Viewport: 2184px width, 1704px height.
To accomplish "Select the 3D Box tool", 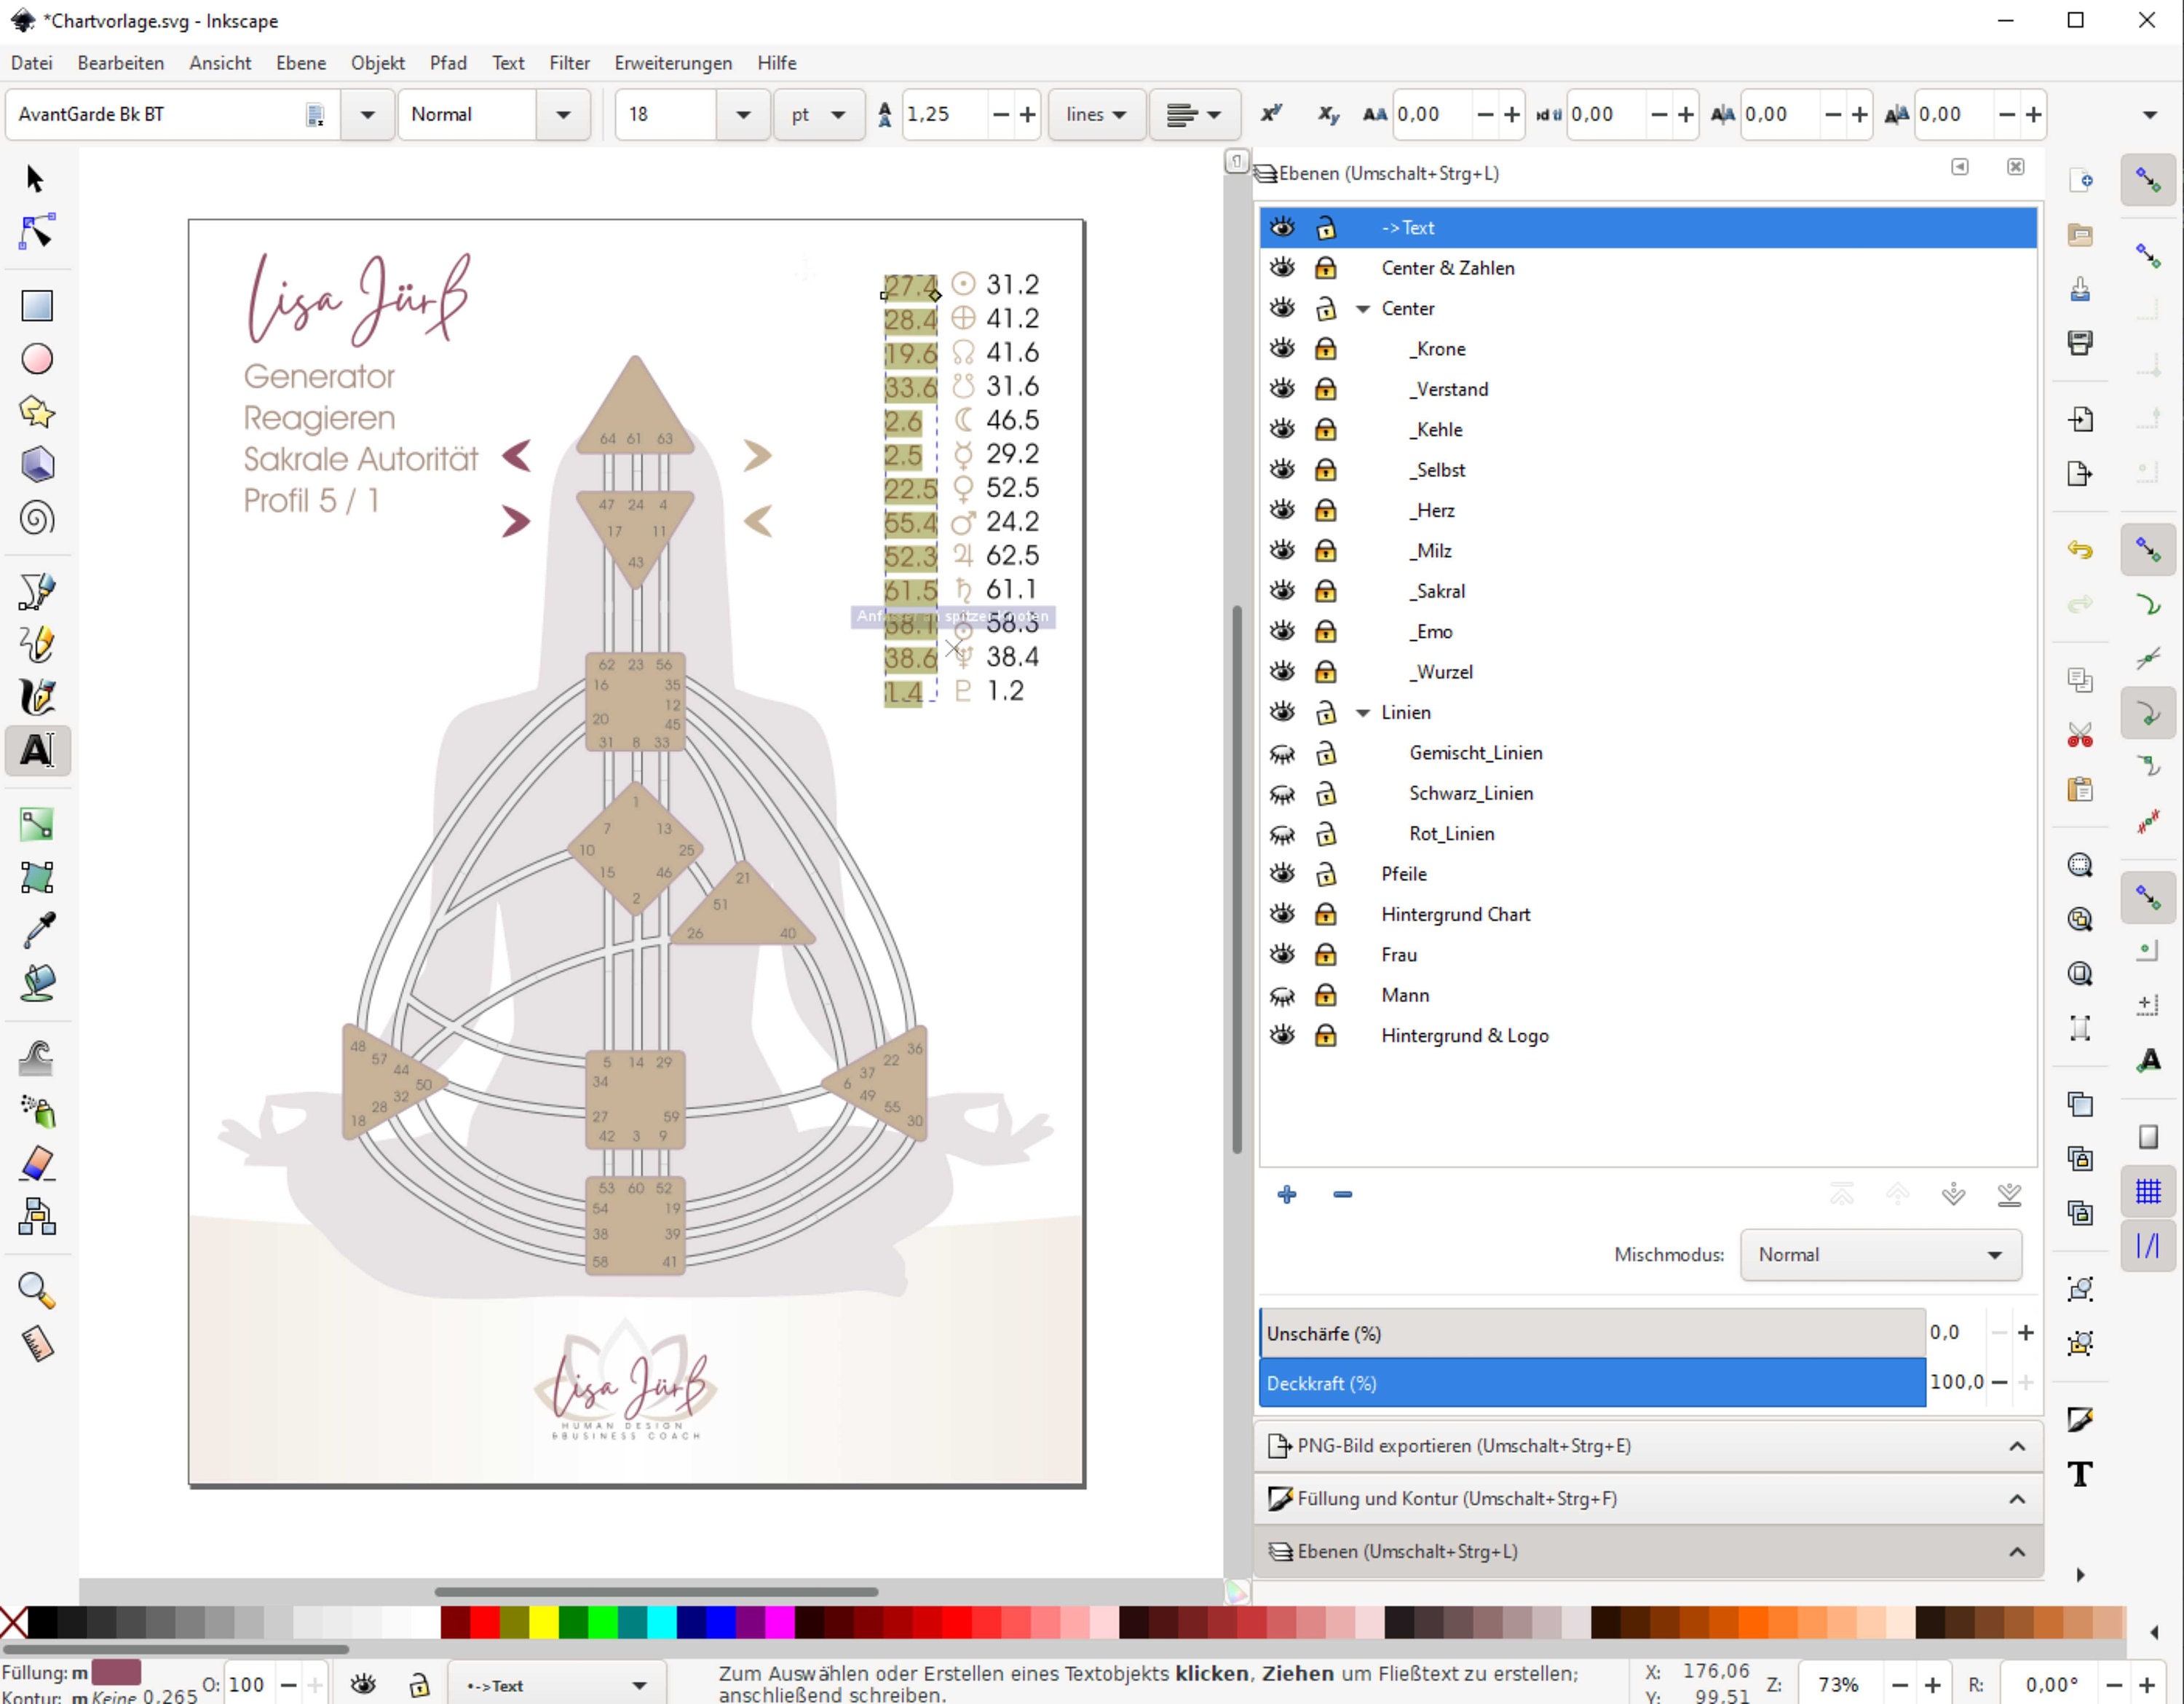I will click(37, 465).
